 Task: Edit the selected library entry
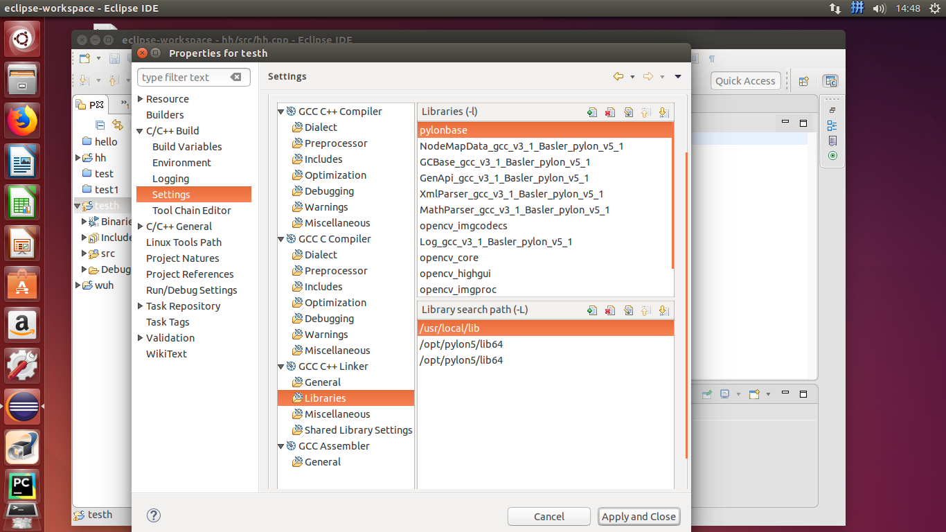[628, 112]
